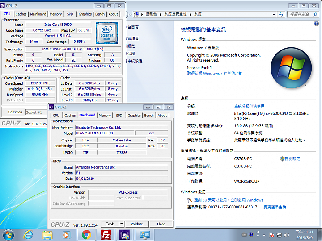Click CPU-Z icon in front window title bar
Viewport: 322px width, 241px height.
tap(51, 107)
